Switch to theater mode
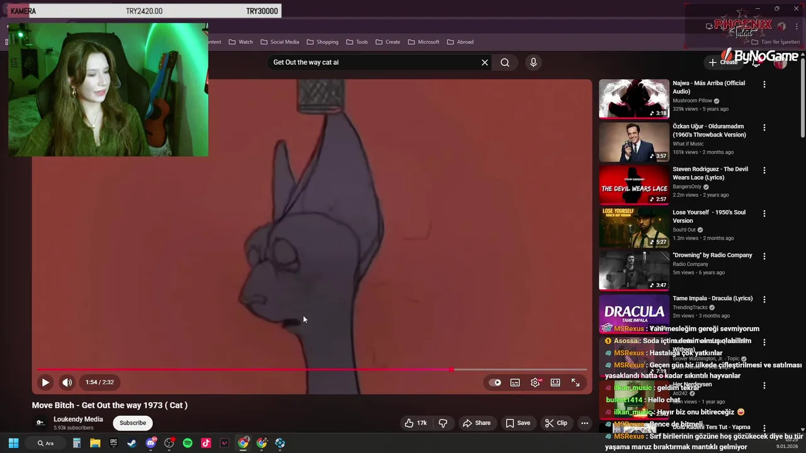The width and height of the screenshot is (806, 453). pyautogui.click(x=555, y=383)
